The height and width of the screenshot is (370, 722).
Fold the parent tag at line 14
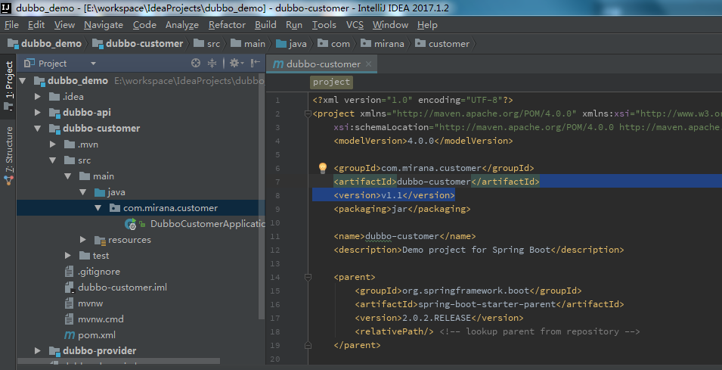click(x=308, y=277)
